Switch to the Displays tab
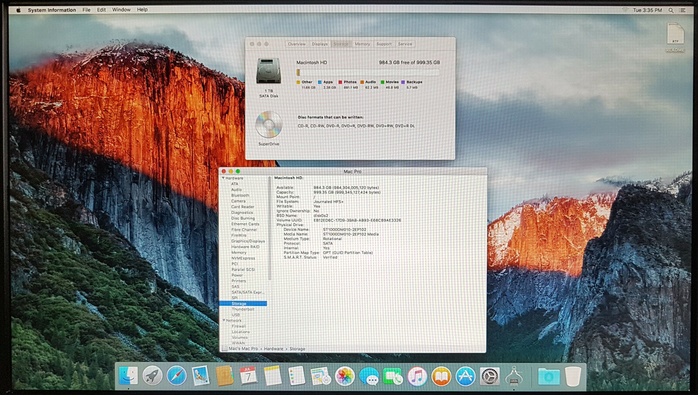698x395 pixels. (x=320, y=44)
